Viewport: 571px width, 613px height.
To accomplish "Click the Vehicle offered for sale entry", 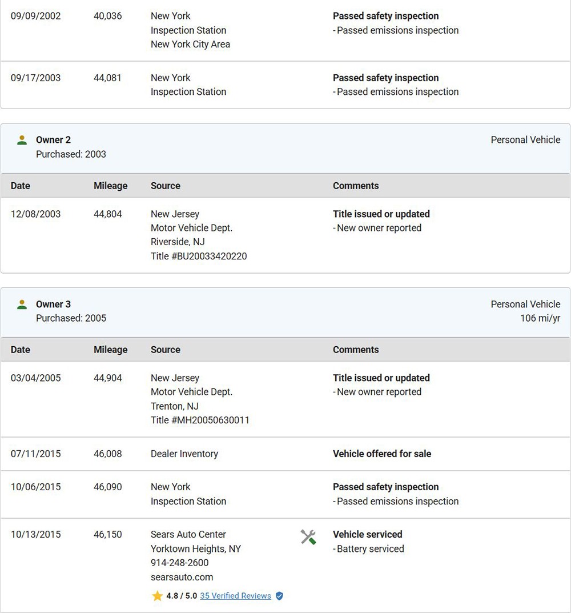I will (x=382, y=454).
